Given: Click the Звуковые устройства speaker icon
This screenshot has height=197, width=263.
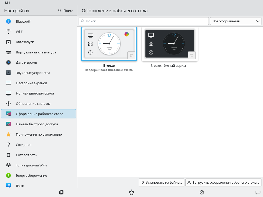Looking at the screenshot, I should [x=8, y=73].
